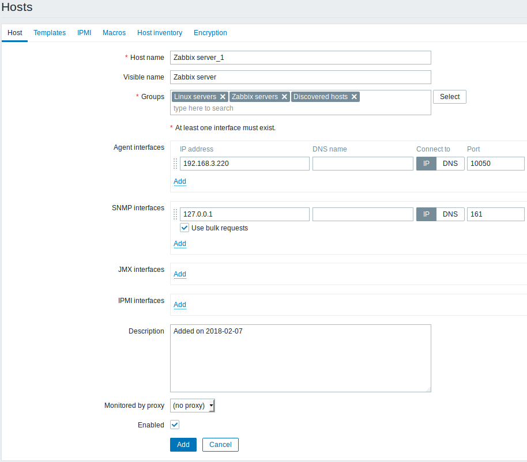Click the Enabled label

click(x=151, y=425)
